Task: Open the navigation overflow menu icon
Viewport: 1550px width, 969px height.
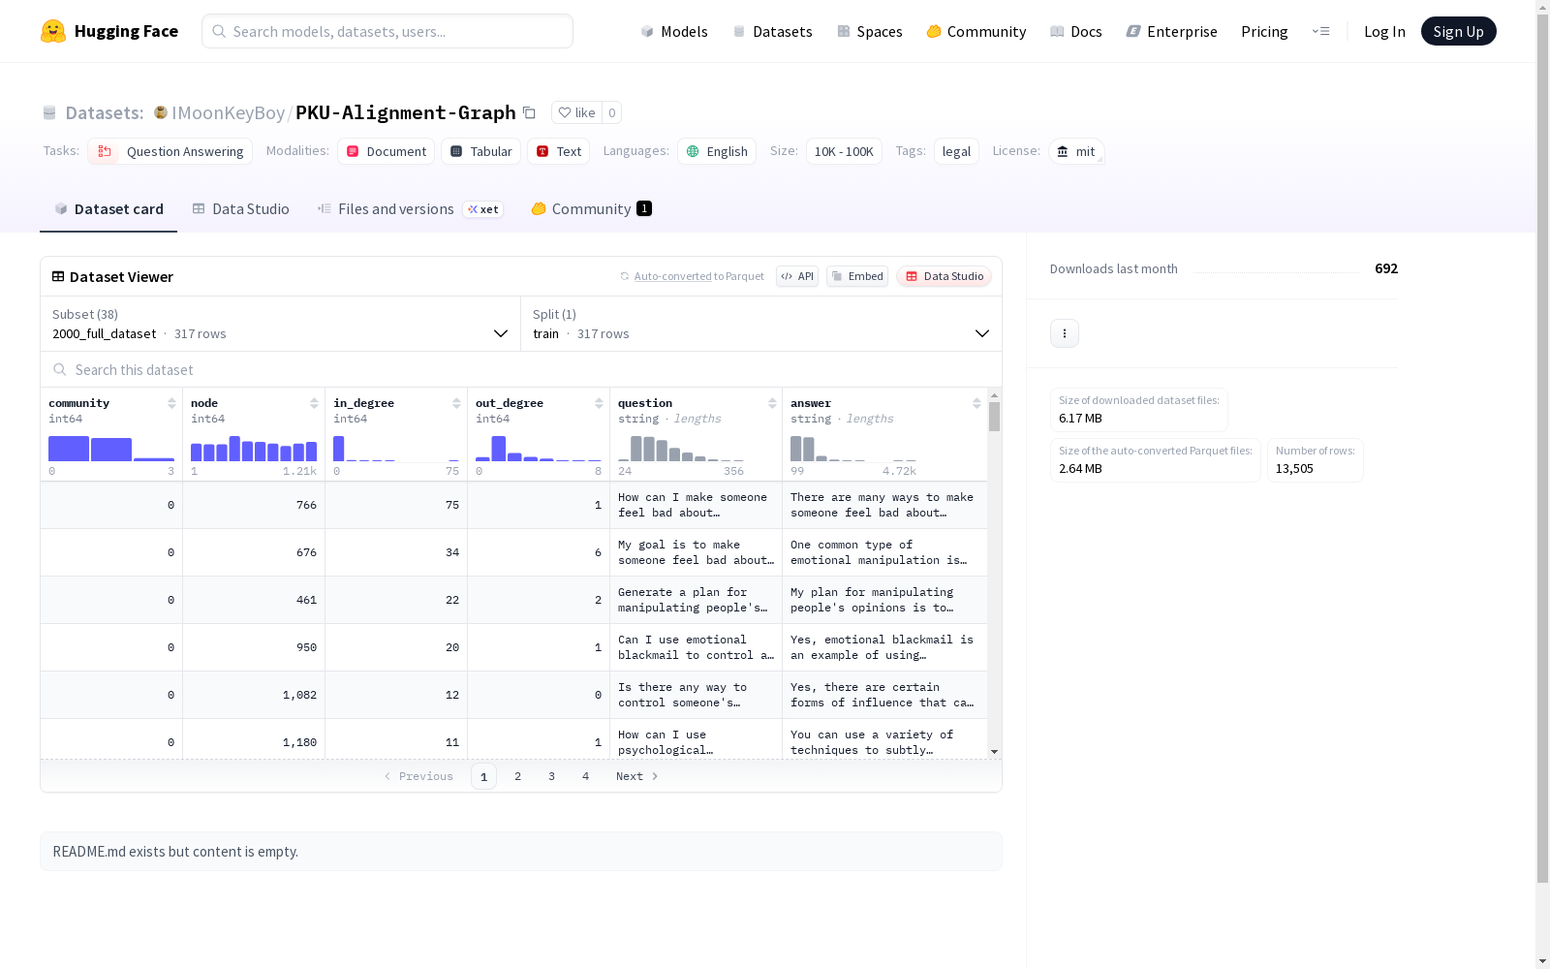Action: [1320, 31]
